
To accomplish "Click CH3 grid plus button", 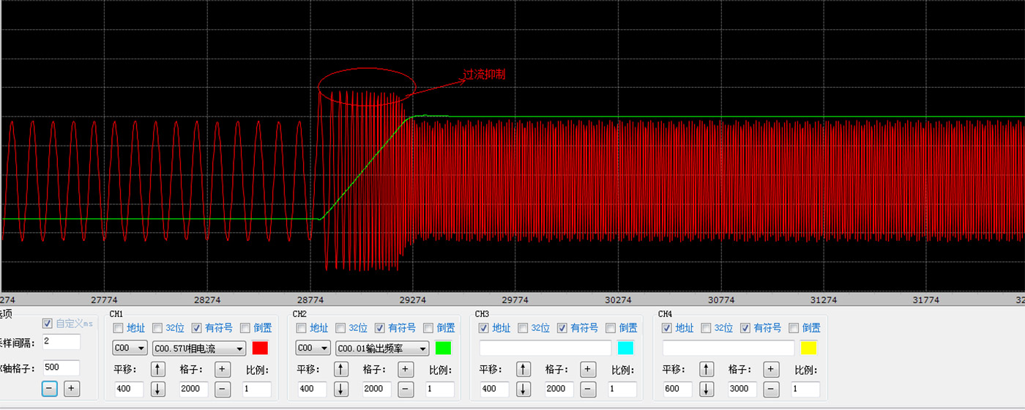I will click(x=589, y=369).
